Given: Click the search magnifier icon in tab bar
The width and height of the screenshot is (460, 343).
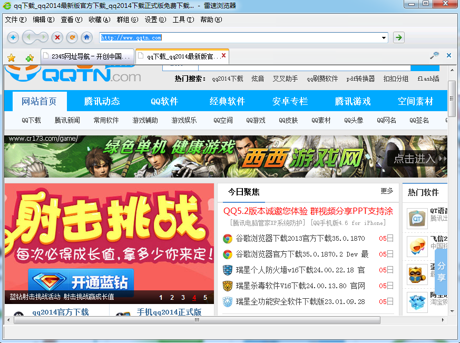Looking at the screenshot, I should pos(434,55).
